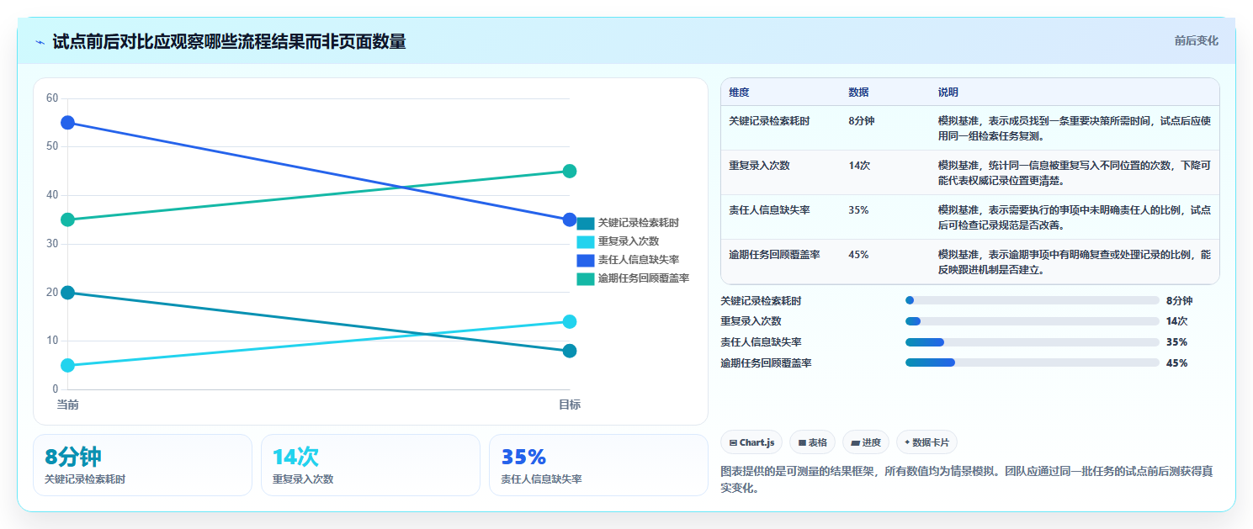The height and width of the screenshot is (529, 1253).
Task: Toggle the 重复录入次数 legend color box
Action: click(x=586, y=241)
